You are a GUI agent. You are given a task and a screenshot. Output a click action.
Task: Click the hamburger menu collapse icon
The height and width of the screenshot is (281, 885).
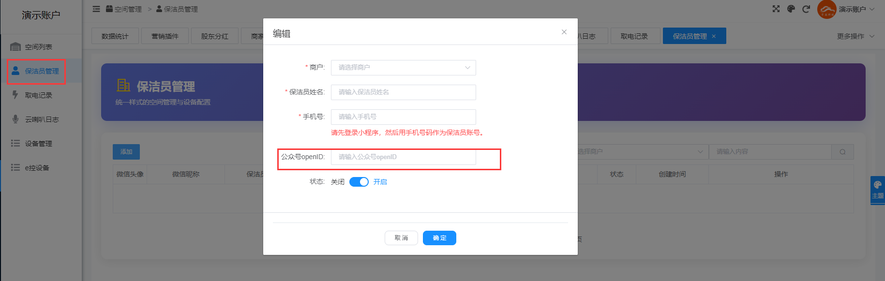(96, 9)
